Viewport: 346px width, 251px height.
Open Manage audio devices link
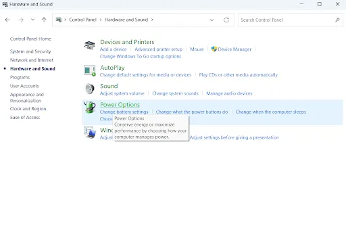[x=229, y=93]
